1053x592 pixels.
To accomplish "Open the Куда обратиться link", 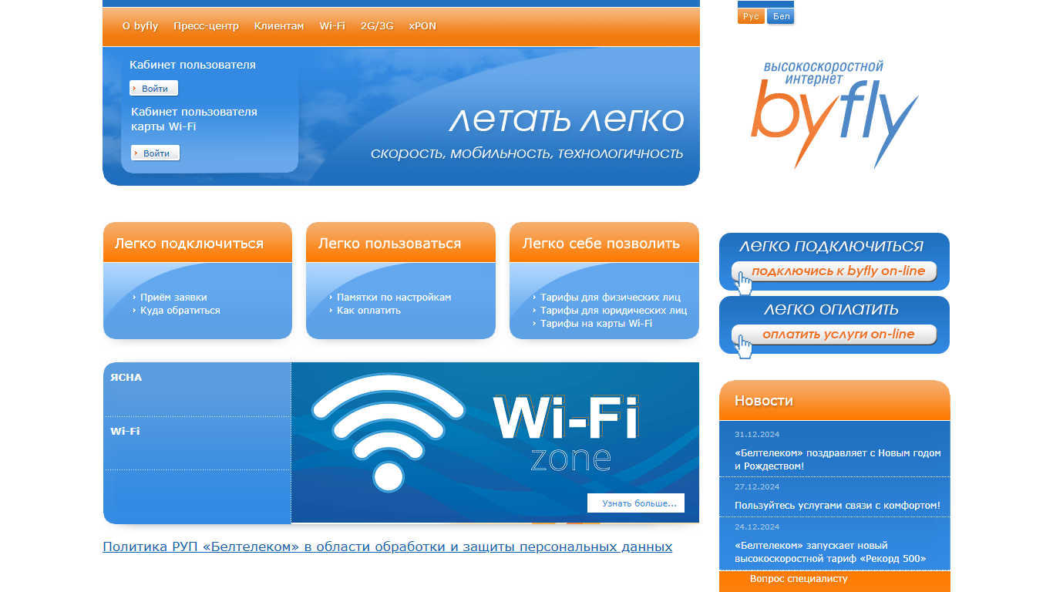I will tap(180, 310).
